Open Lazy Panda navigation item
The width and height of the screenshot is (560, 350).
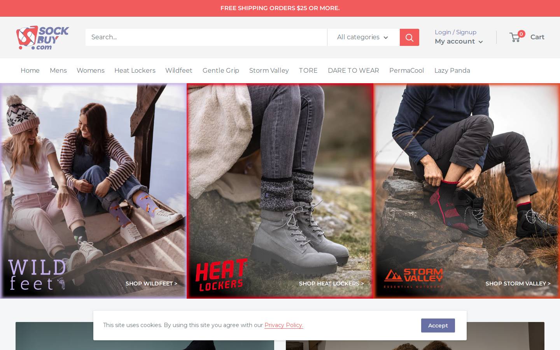tap(452, 70)
